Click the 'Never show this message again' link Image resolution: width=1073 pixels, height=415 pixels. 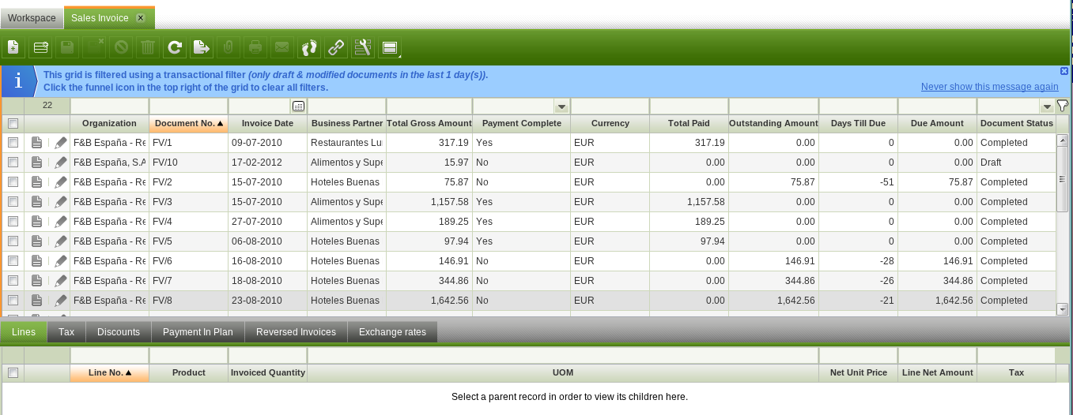[x=989, y=87]
